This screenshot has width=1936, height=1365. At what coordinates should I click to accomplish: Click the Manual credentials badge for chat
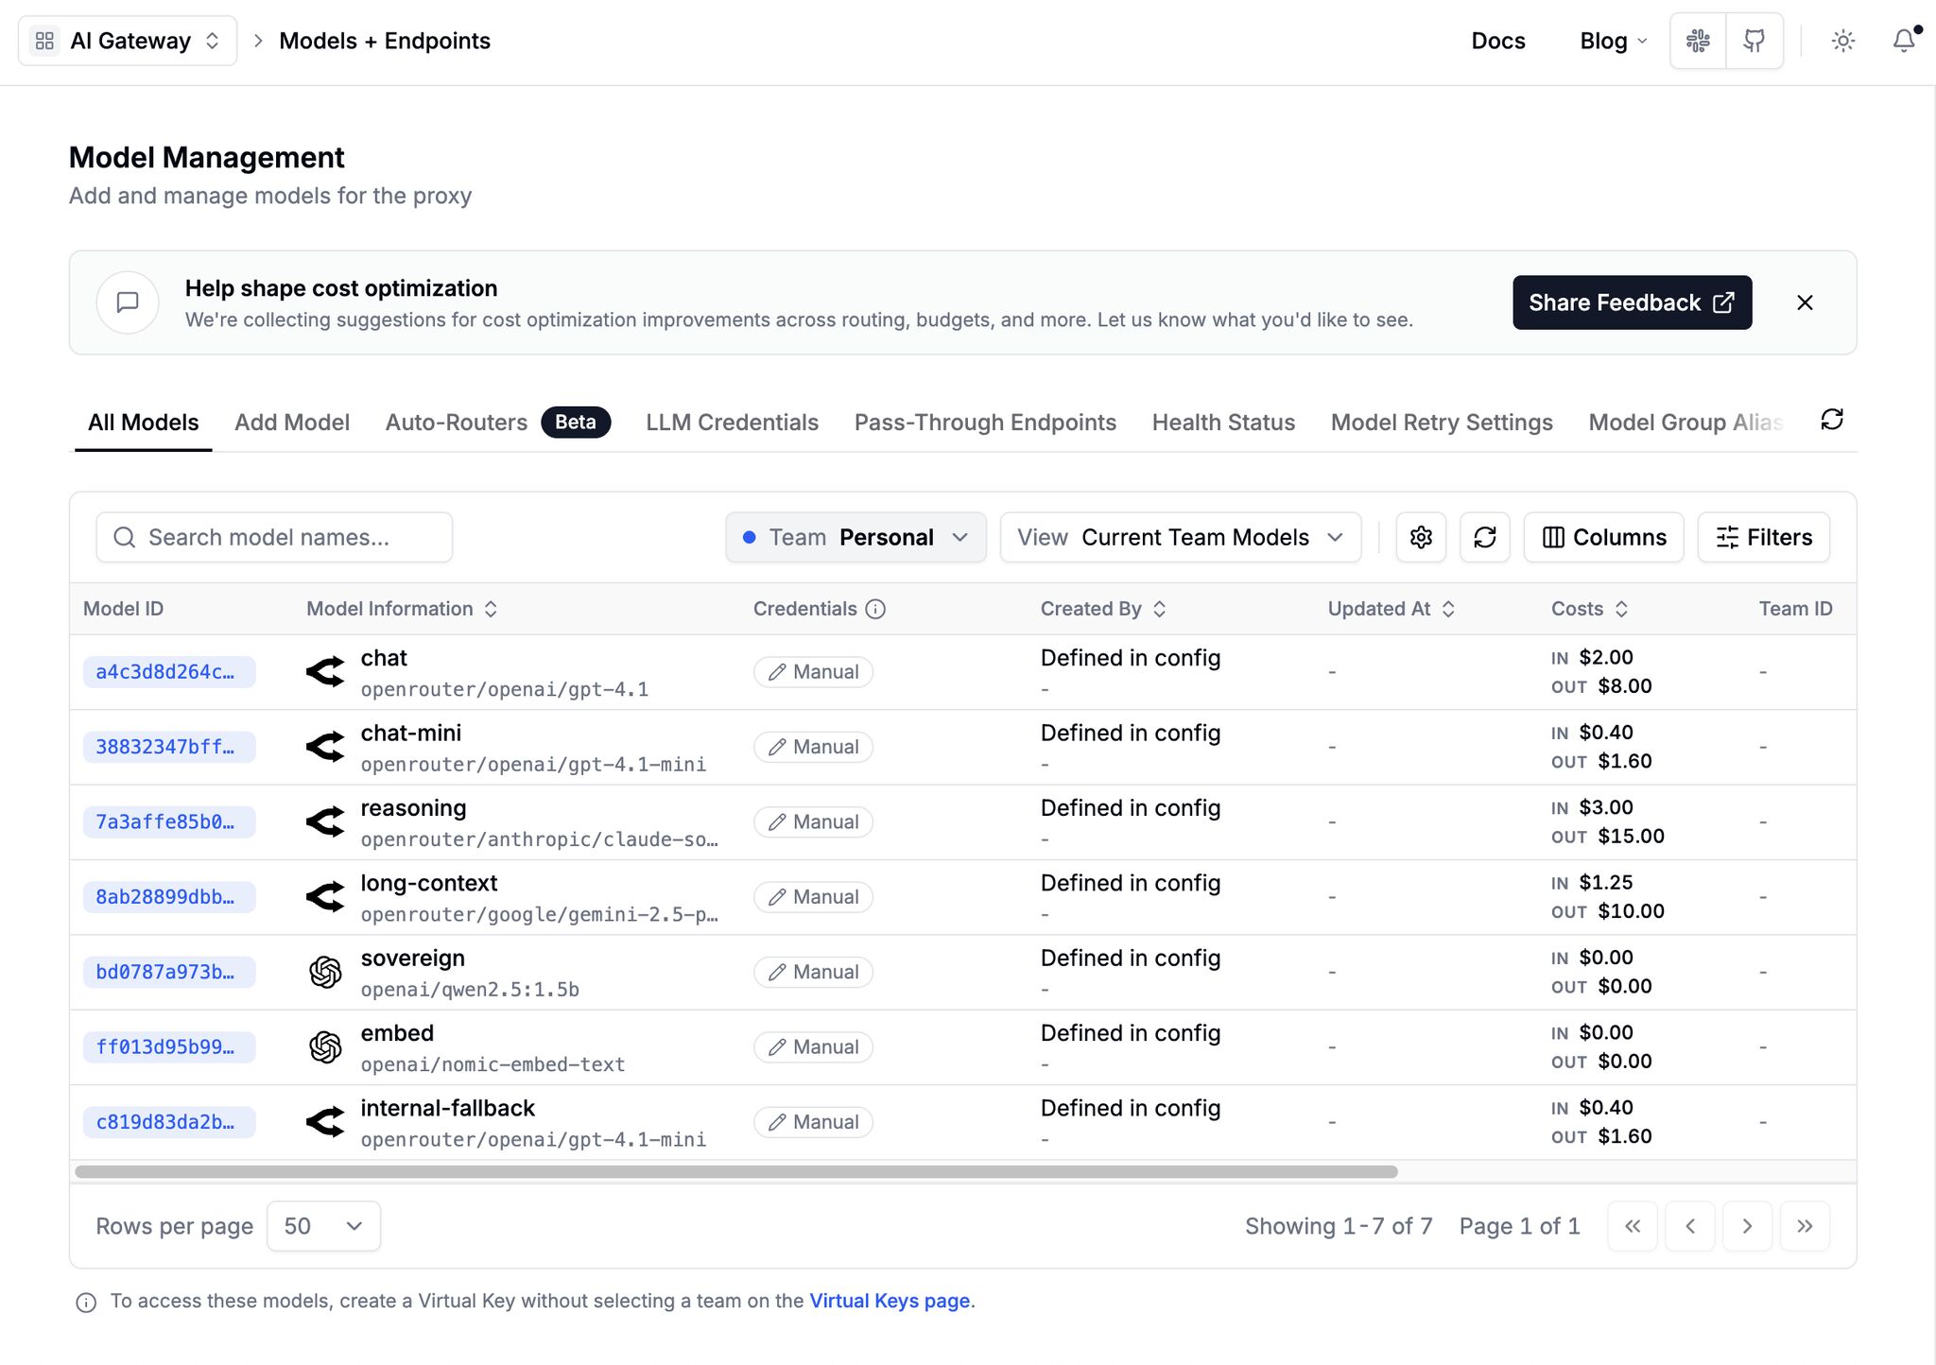813,672
